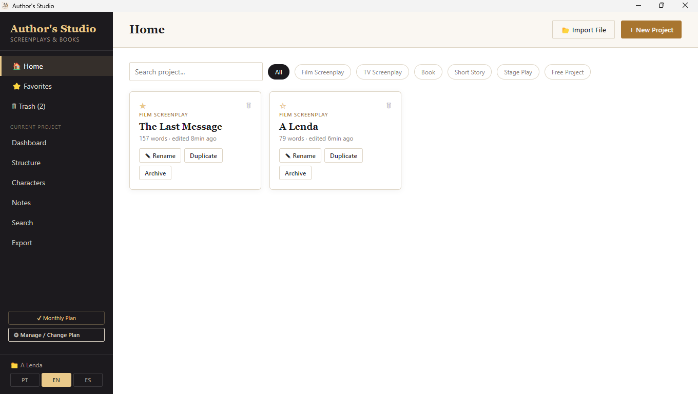The image size is (698, 394).
Task: Filter by Book type
Action: [428, 72]
